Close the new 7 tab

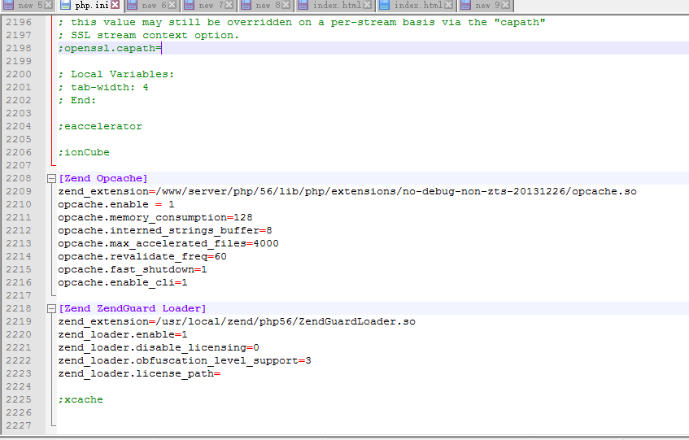click(229, 5)
